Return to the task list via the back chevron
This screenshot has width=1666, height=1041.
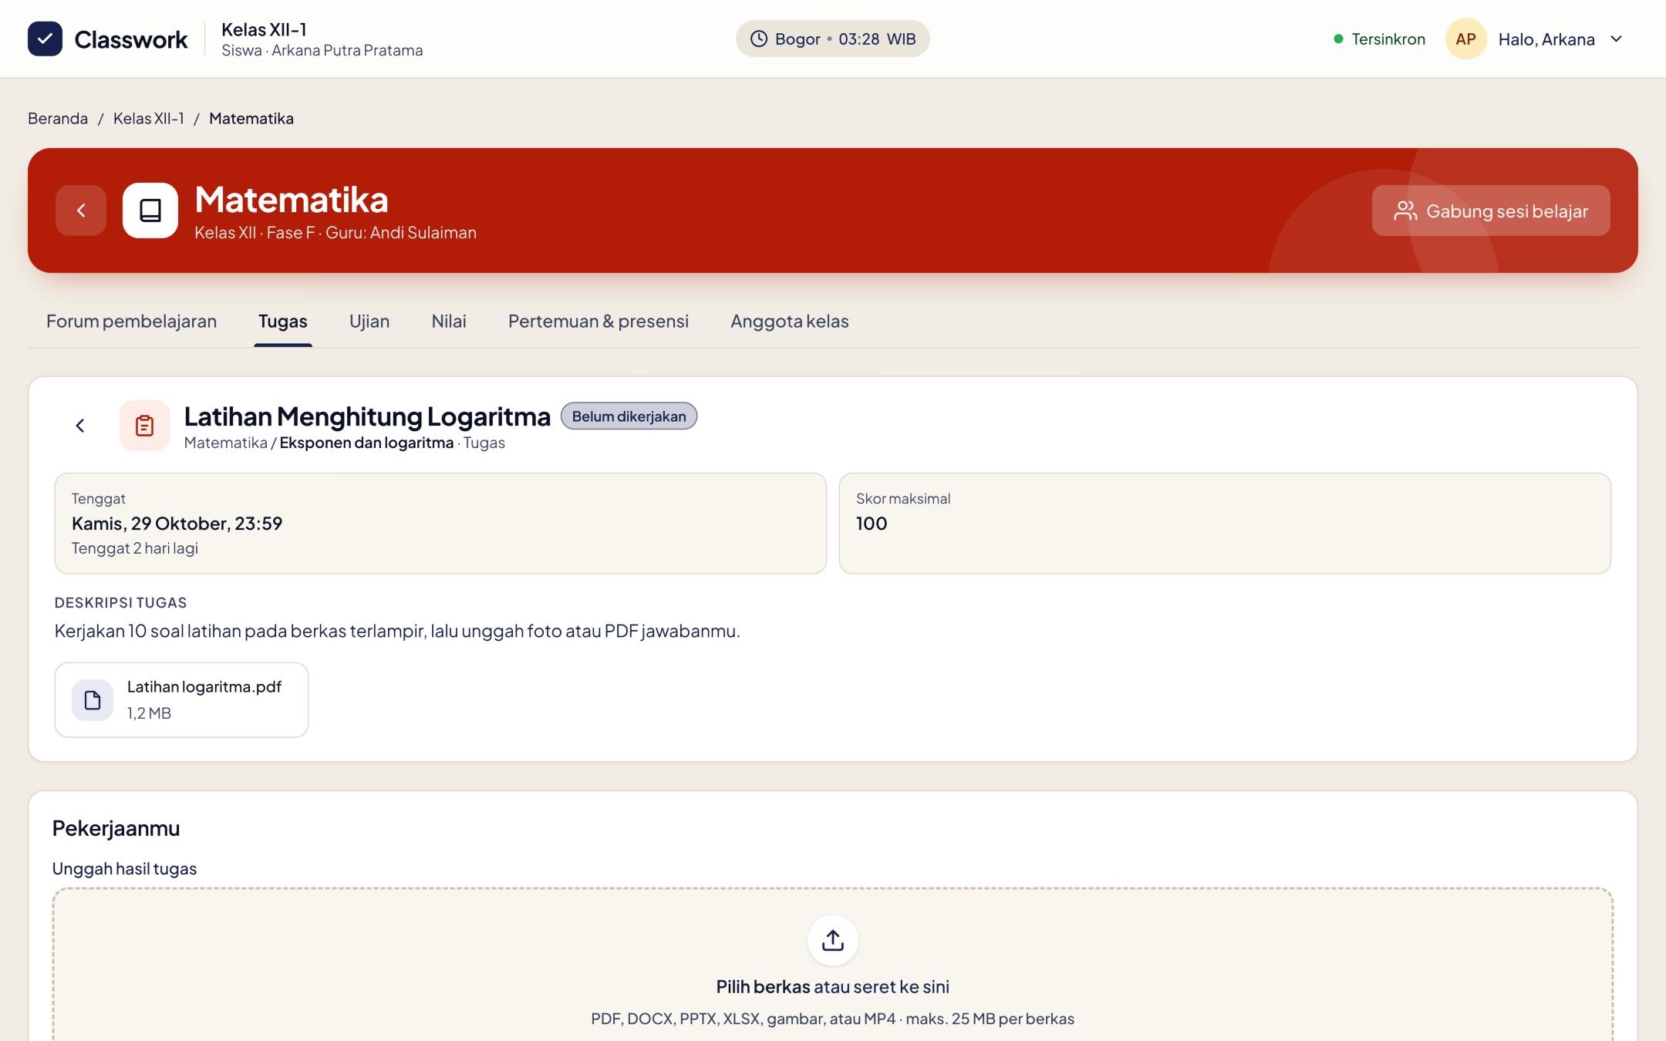pyautogui.click(x=80, y=426)
